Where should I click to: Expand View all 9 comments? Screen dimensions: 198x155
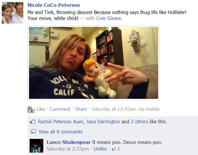pyautogui.click(x=60, y=132)
